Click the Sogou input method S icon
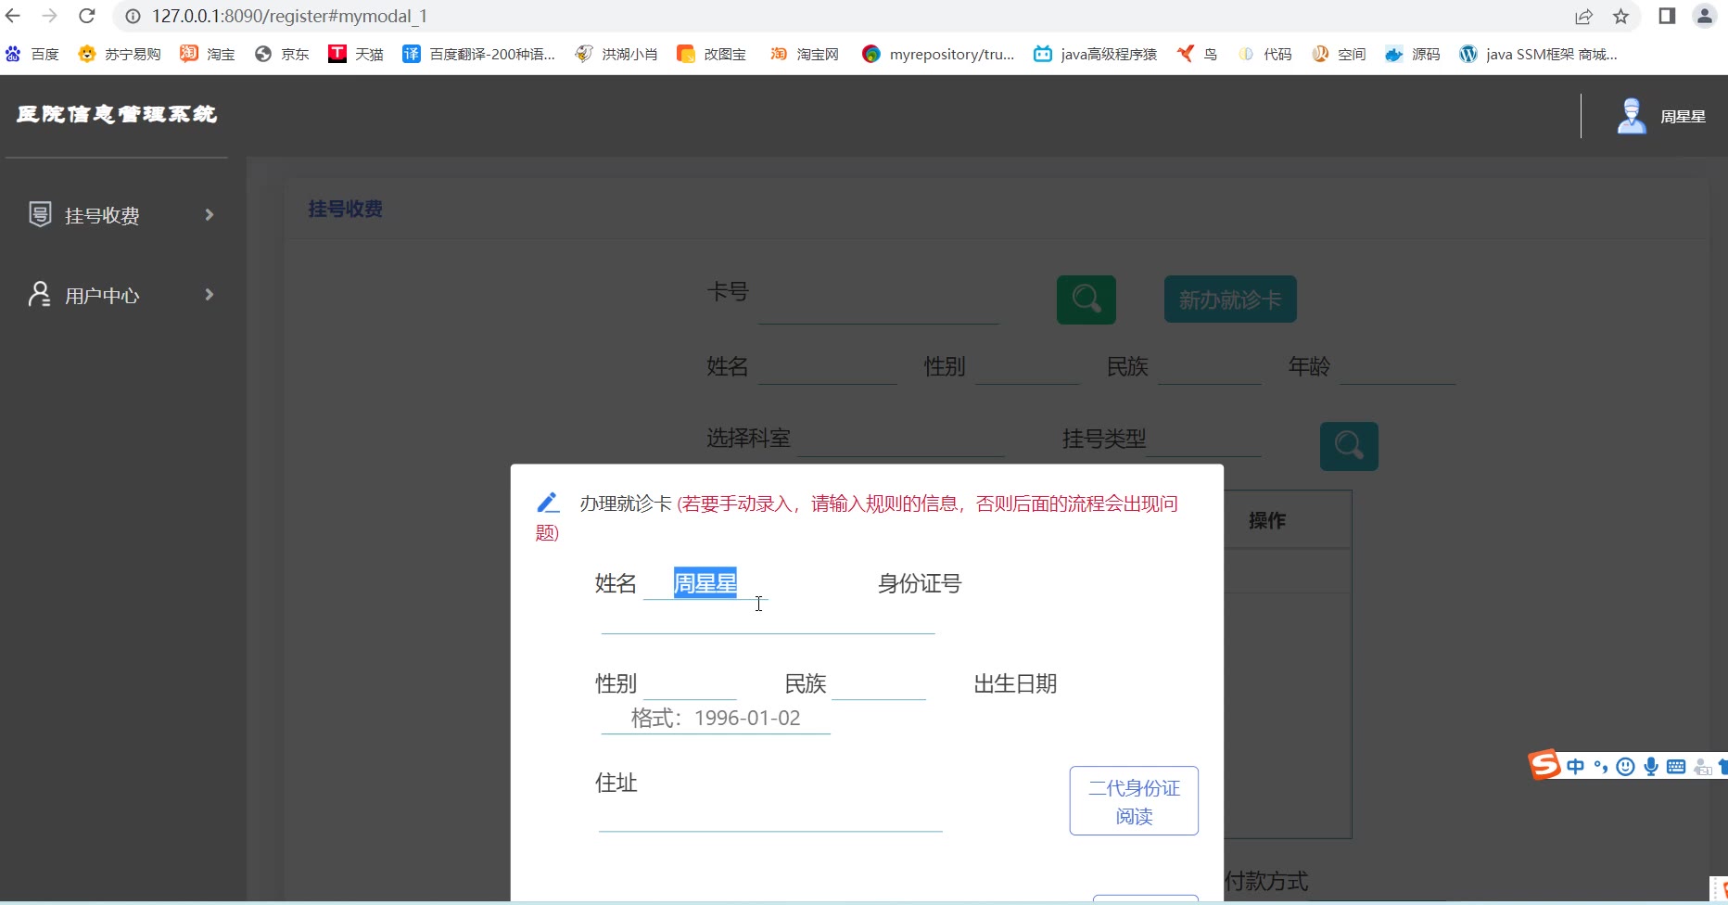 (1544, 765)
